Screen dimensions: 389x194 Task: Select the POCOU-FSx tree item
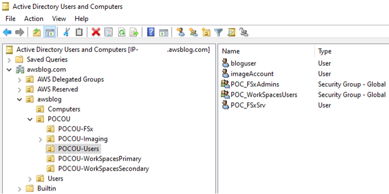[x=76, y=129]
